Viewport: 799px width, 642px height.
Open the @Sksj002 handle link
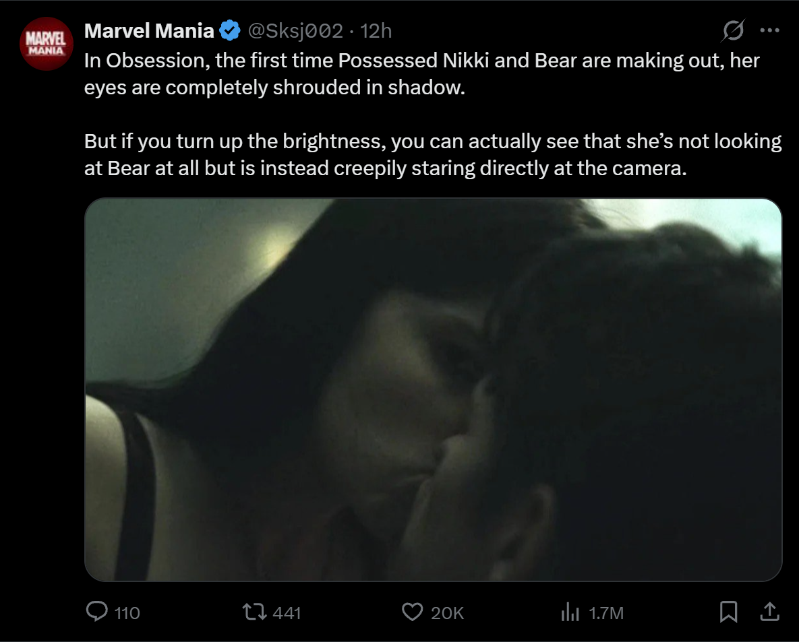[x=295, y=31]
